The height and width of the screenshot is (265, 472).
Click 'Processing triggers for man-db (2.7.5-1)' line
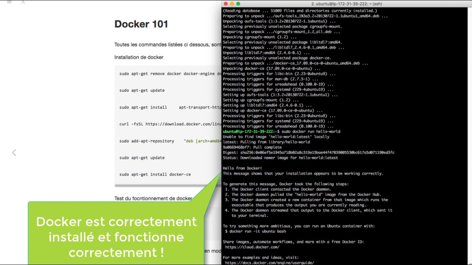click(x=270, y=79)
